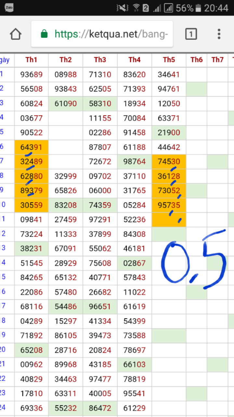Tap the battery indicator icon
234x417 pixels.
[199, 8]
